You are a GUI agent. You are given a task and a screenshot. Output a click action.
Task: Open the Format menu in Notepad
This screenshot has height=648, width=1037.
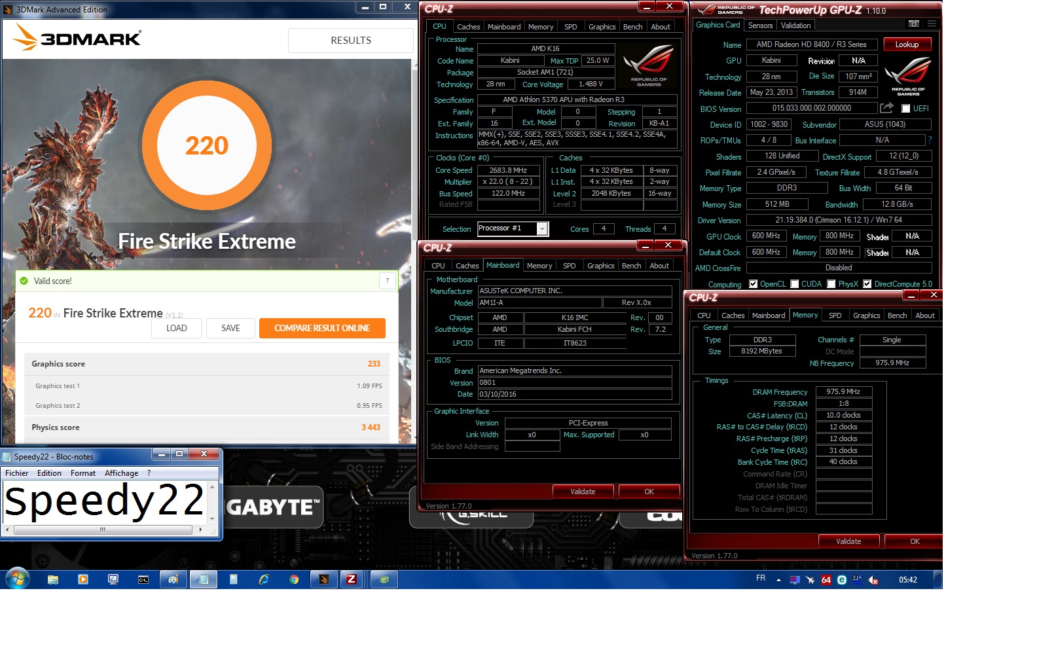tap(83, 473)
